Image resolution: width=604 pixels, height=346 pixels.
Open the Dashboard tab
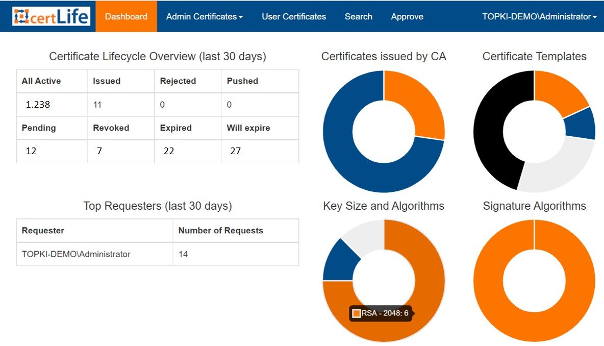[126, 16]
